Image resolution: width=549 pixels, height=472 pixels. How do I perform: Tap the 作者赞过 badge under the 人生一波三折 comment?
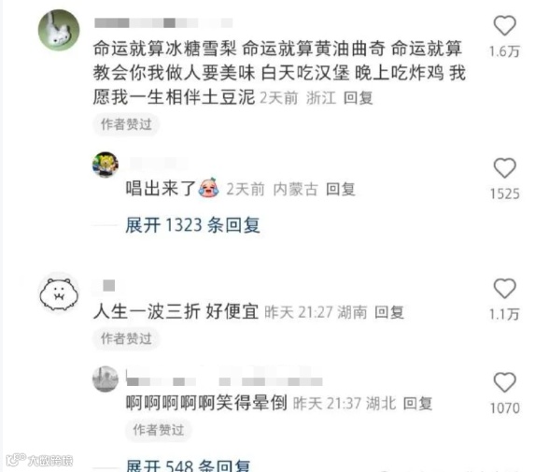(x=126, y=339)
